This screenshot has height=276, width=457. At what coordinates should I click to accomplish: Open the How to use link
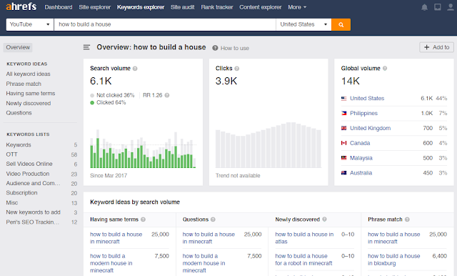point(235,48)
